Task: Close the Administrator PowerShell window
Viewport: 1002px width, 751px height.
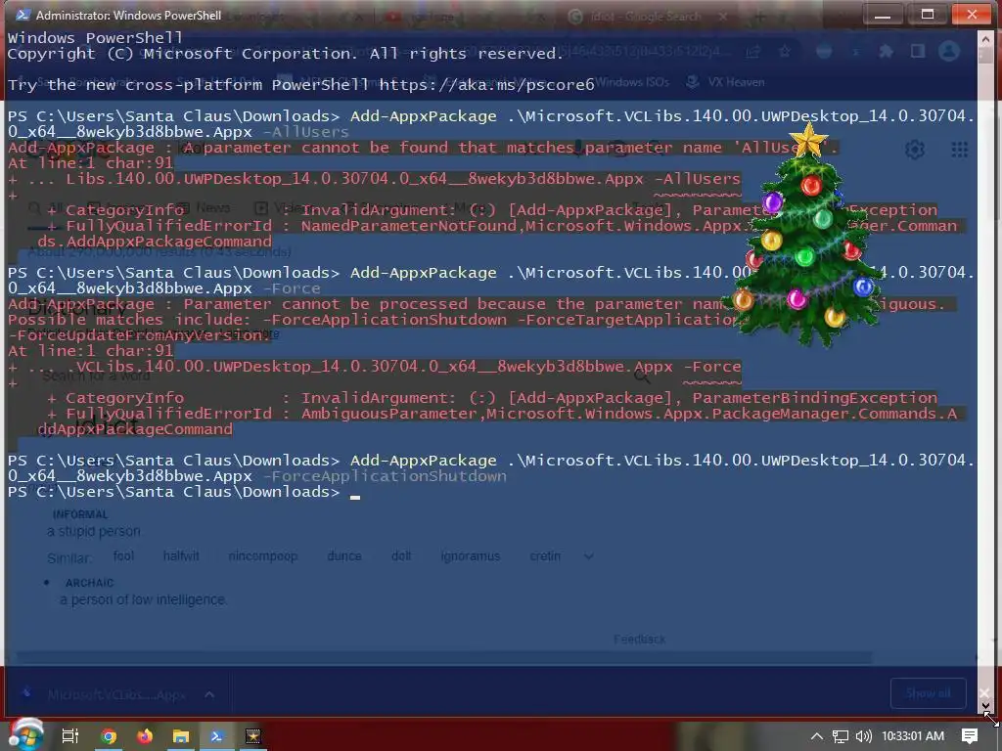Action: (972, 14)
